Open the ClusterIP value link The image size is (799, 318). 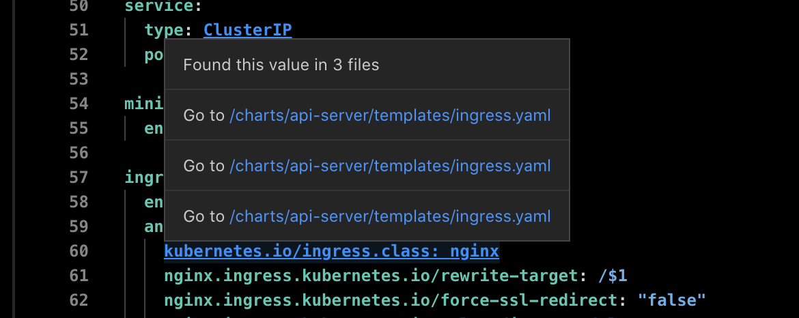(x=248, y=30)
